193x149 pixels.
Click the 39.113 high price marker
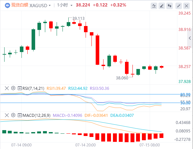pyautogui.click(x=78, y=19)
